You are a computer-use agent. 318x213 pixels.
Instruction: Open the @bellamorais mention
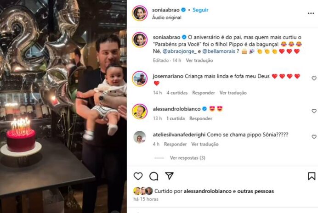(x=219, y=51)
